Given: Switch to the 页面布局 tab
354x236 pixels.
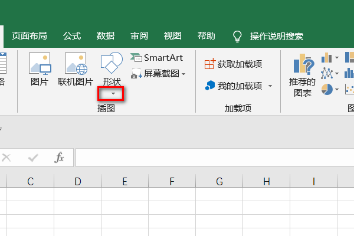Looking at the screenshot, I should click(x=29, y=36).
